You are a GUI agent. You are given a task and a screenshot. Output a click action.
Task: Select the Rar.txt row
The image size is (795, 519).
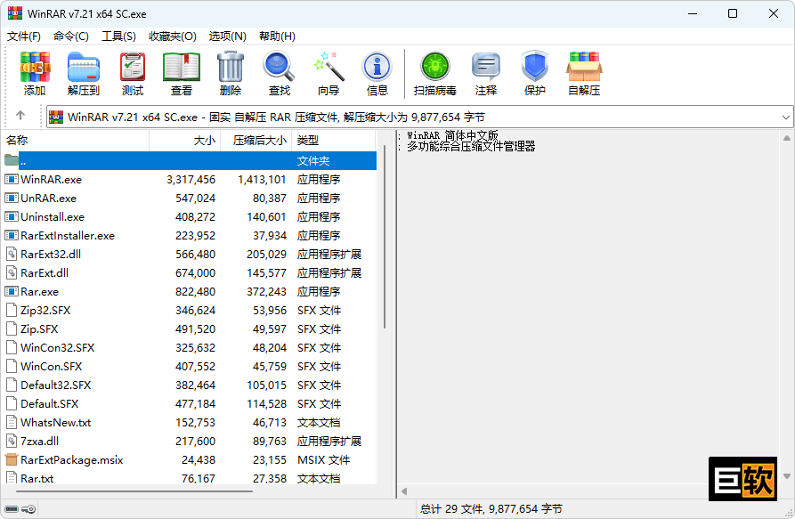(190, 478)
